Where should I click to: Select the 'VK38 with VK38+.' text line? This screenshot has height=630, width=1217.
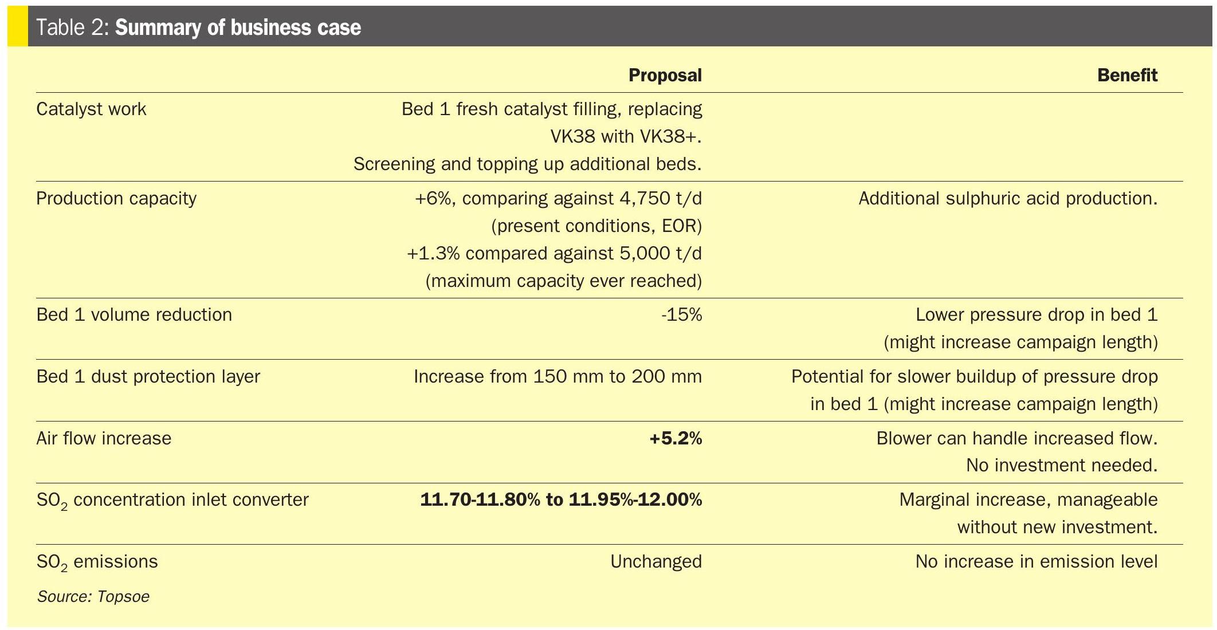[626, 136]
